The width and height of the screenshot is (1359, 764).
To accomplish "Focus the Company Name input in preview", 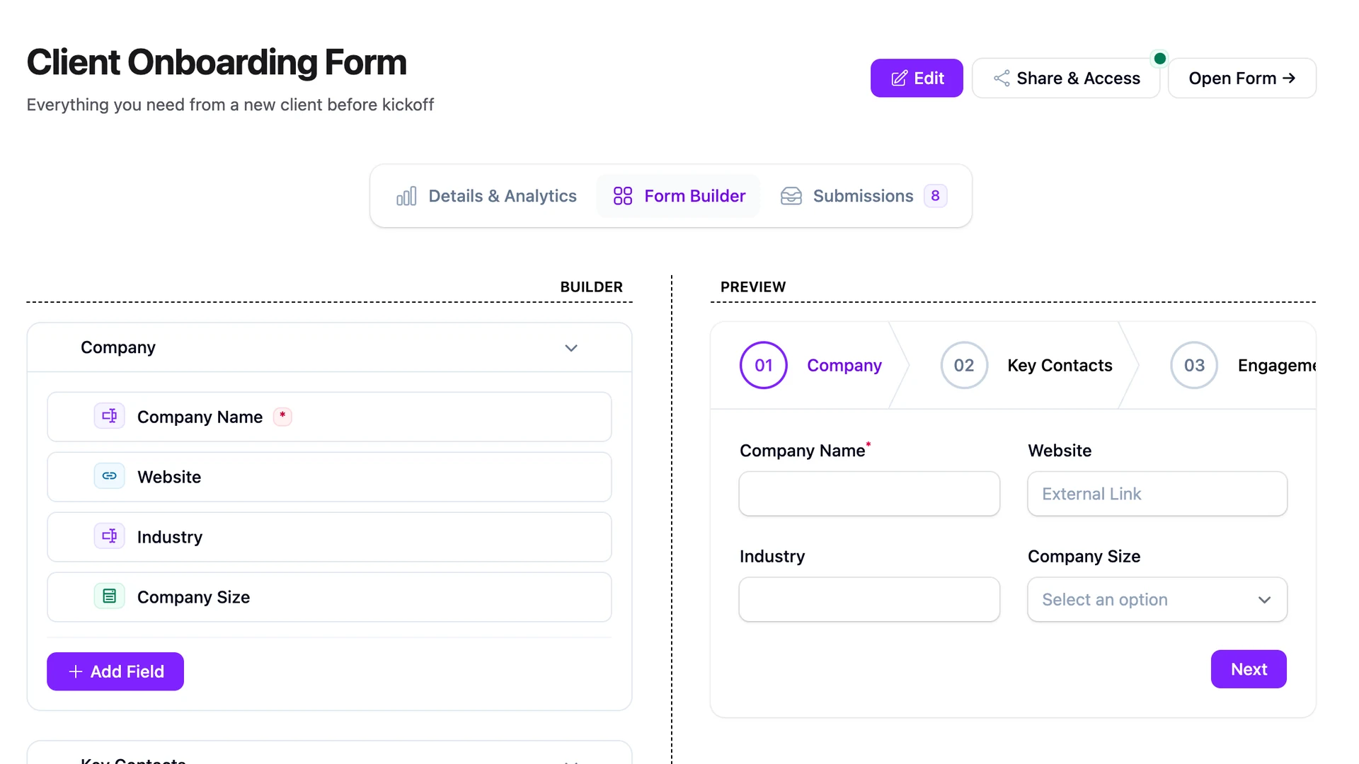I will point(869,494).
